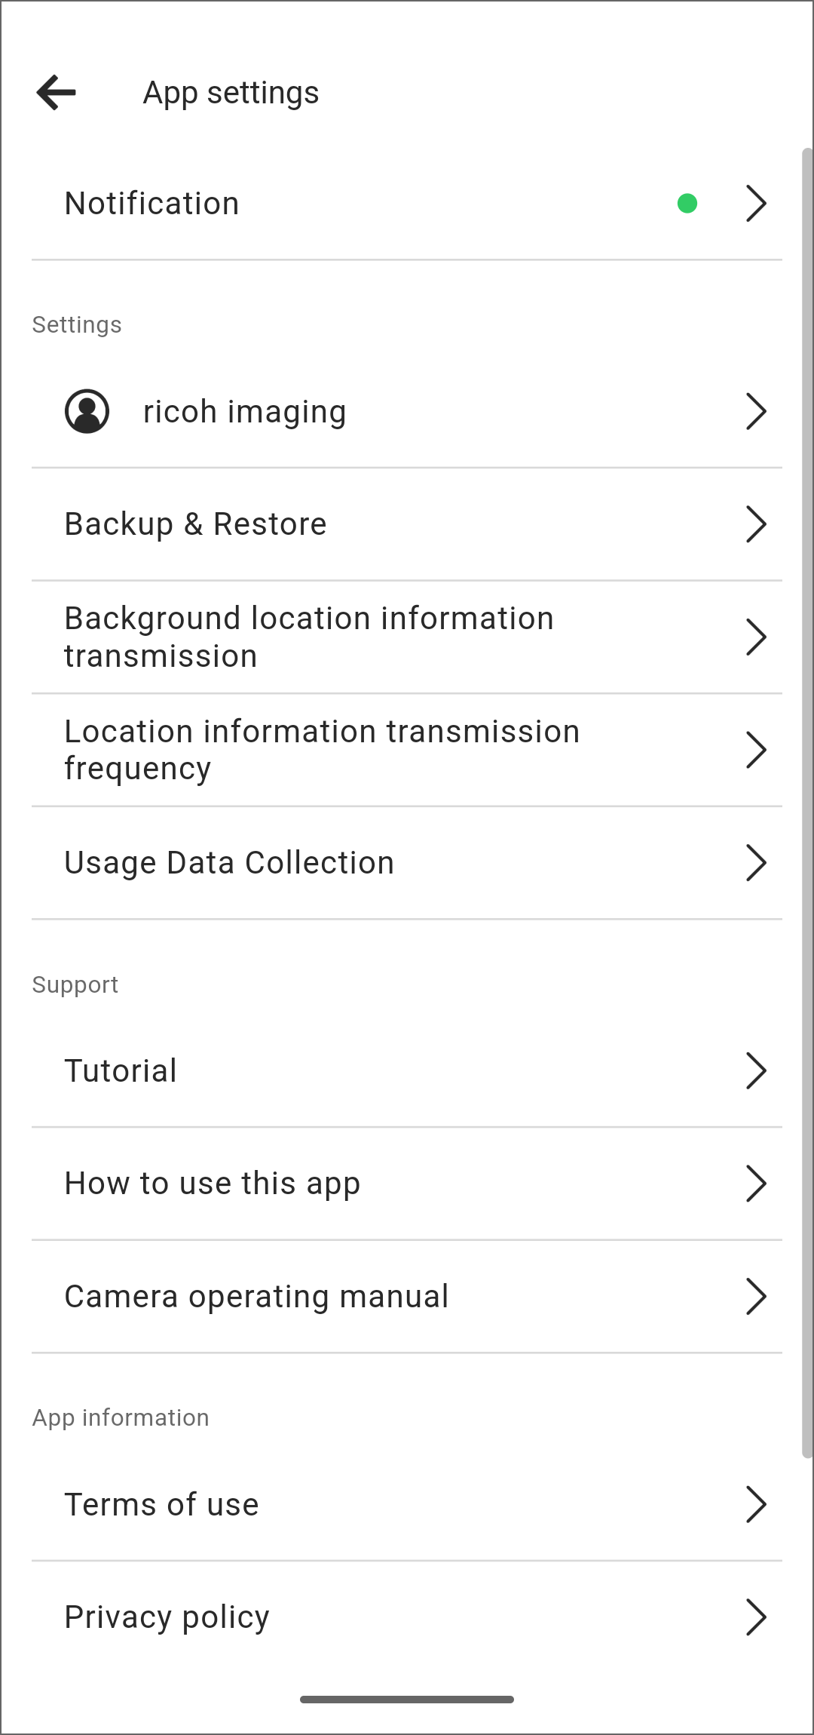Click the Terms of use chevron arrow
Image resolution: width=814 pixels, height=1735 pixels.
[x=756, y=1504]
